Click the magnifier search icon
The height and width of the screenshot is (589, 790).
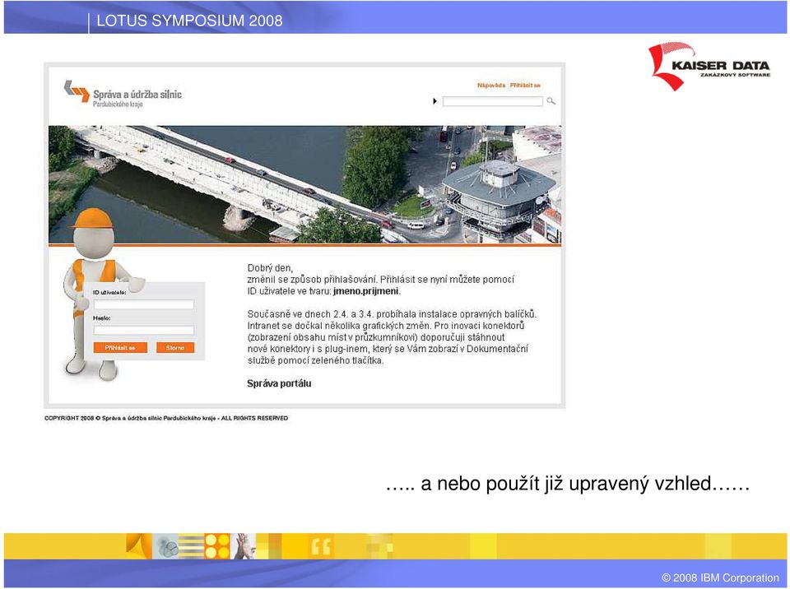551,101
